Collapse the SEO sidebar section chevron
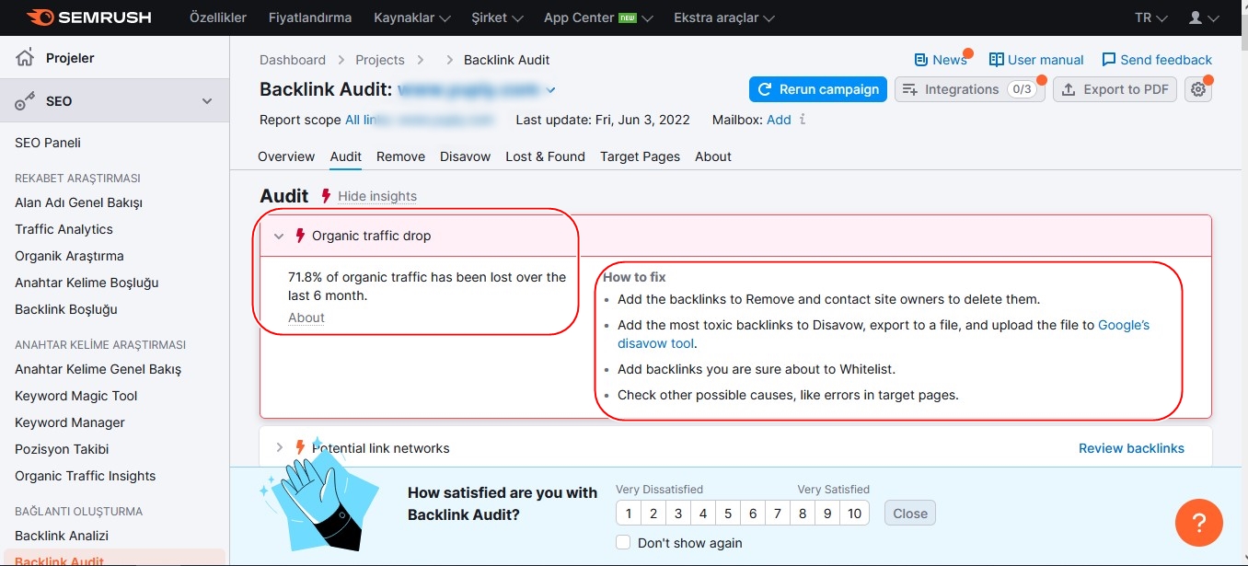Image resolution: width=1248 pixels, height=566 pixels. (x=207, y=101)
